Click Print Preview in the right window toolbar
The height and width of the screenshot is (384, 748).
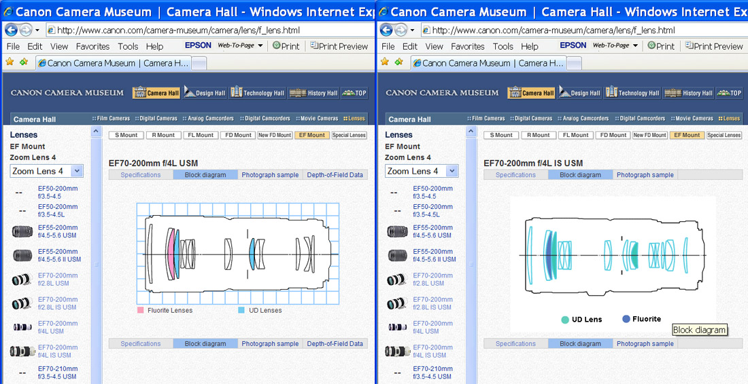pyautogui.click(x=714, y=46)
